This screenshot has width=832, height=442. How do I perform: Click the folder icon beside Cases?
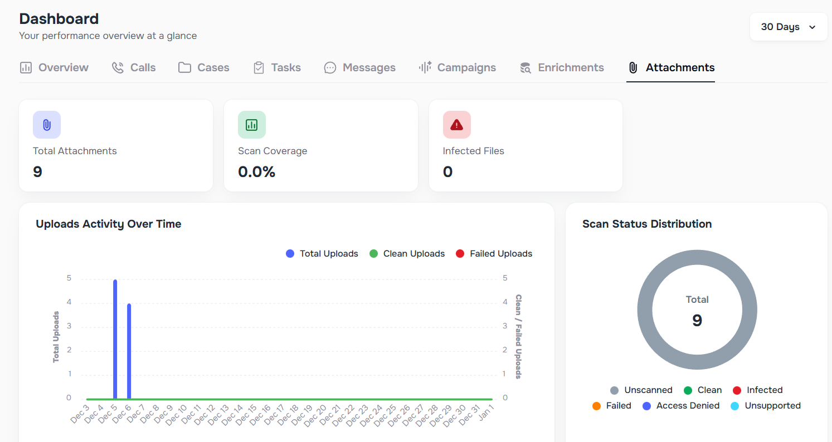[x=184, y=67]
